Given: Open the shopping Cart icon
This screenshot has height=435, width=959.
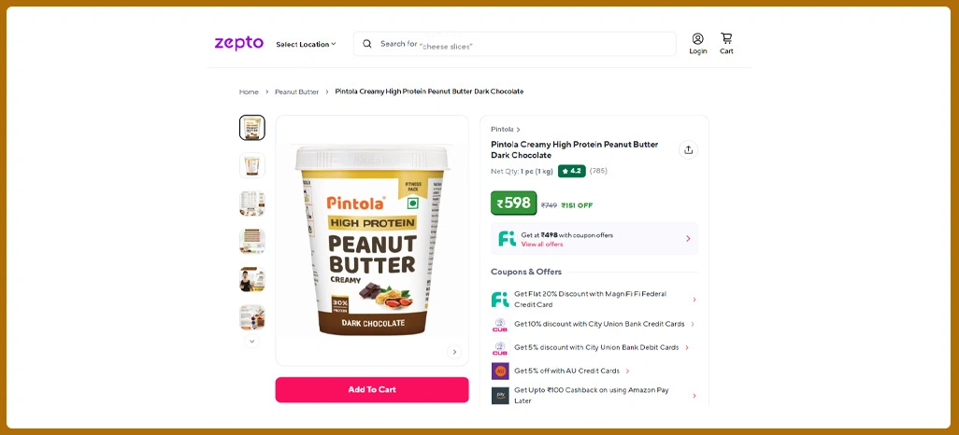Looking at the screenshot, I should pos(726,38).
